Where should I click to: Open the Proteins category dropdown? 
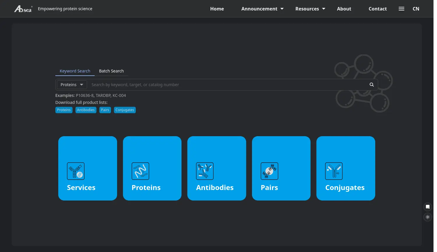pos(72,85)
